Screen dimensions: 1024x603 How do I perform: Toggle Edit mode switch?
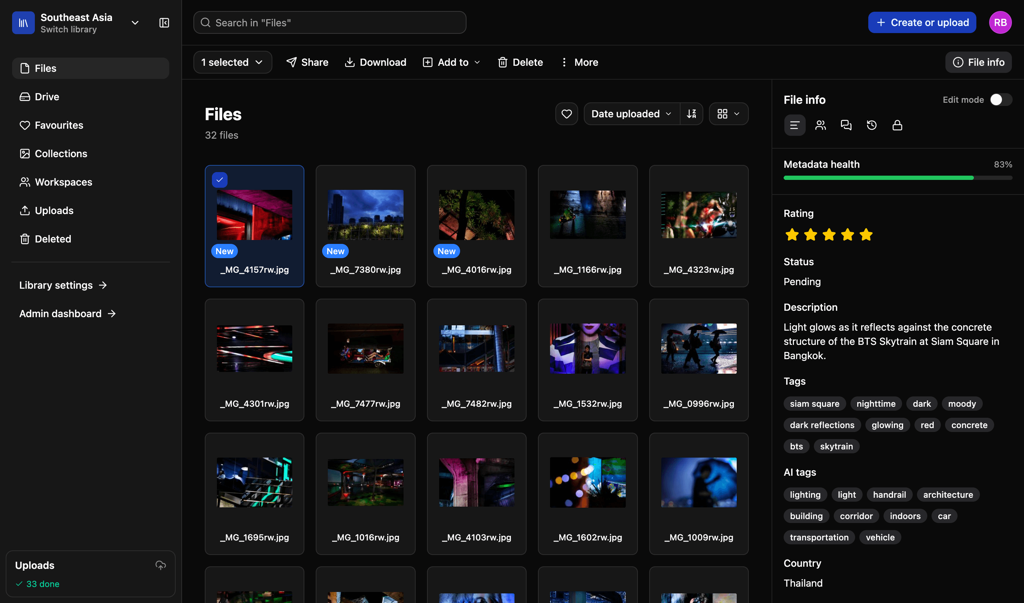[1001, 100]
